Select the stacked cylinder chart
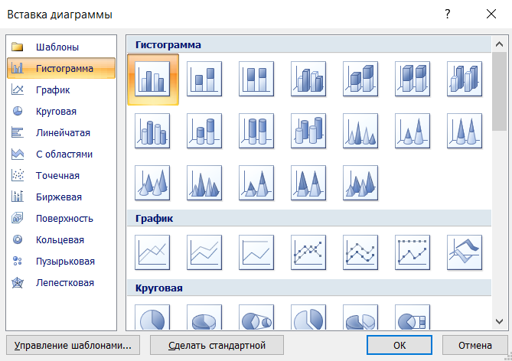 pos(204,131)
